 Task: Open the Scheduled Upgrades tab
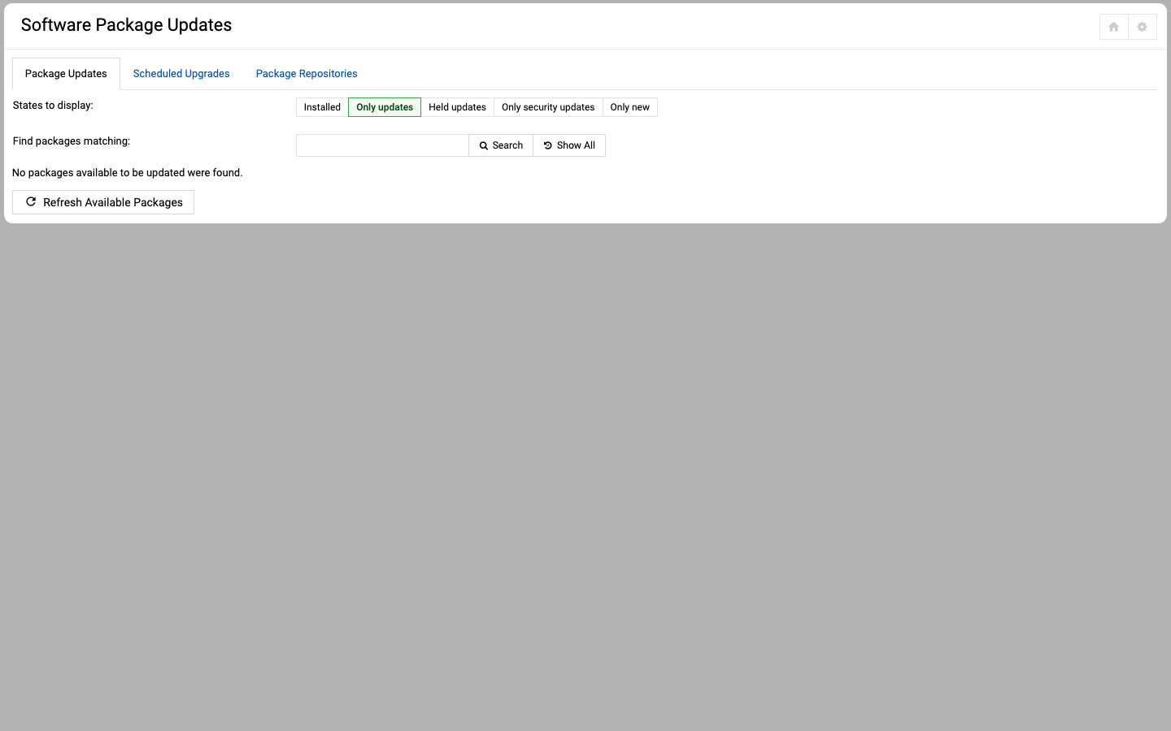(181, 74)
